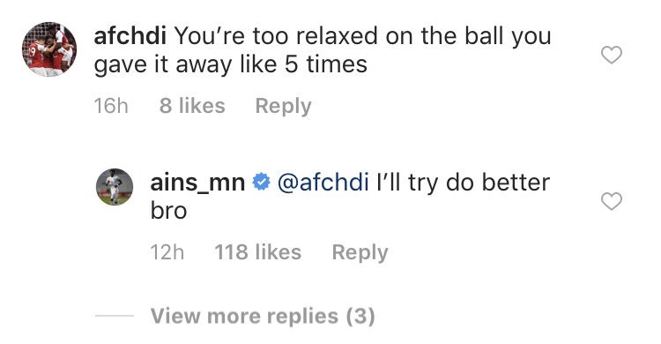This screenshot has width=661, height=344.
Task: Click the word 'bro' in the reply
Action: coord(168,211)
